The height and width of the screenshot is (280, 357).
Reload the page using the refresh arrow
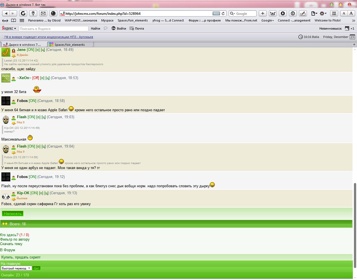223,13
